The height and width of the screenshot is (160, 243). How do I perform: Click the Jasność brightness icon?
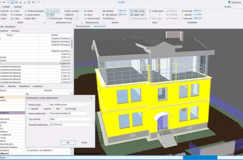(182, 15)
